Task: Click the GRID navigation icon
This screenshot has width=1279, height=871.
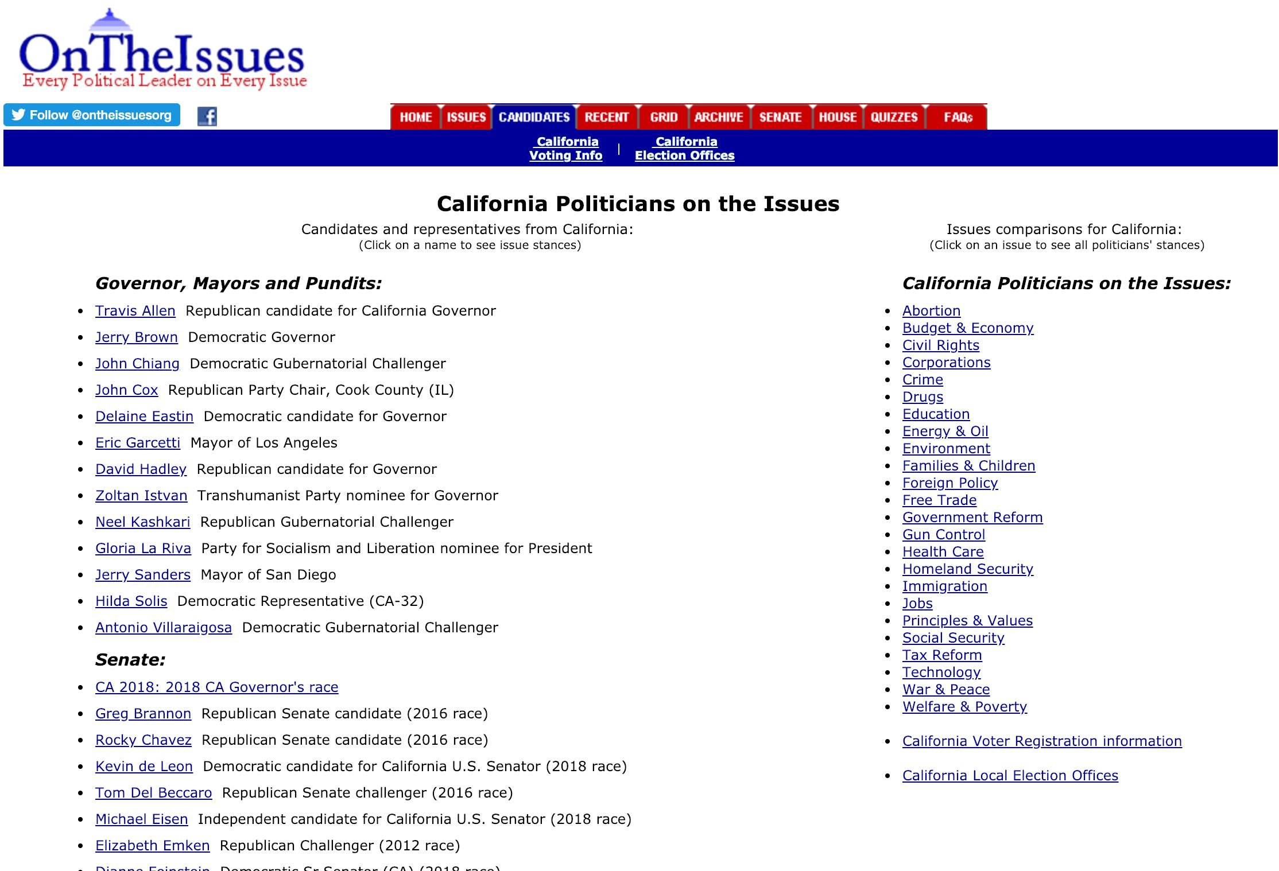Action: [x=663, y=115]
